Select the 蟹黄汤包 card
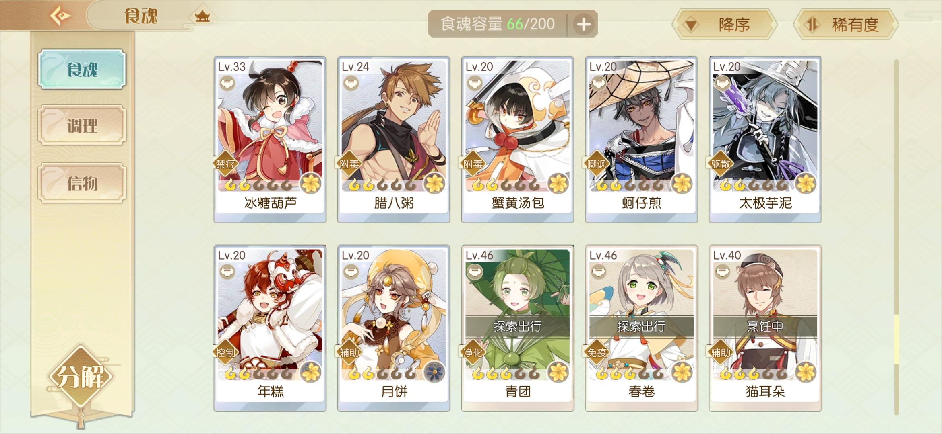942x434 pixels. (x=517, y=139)
